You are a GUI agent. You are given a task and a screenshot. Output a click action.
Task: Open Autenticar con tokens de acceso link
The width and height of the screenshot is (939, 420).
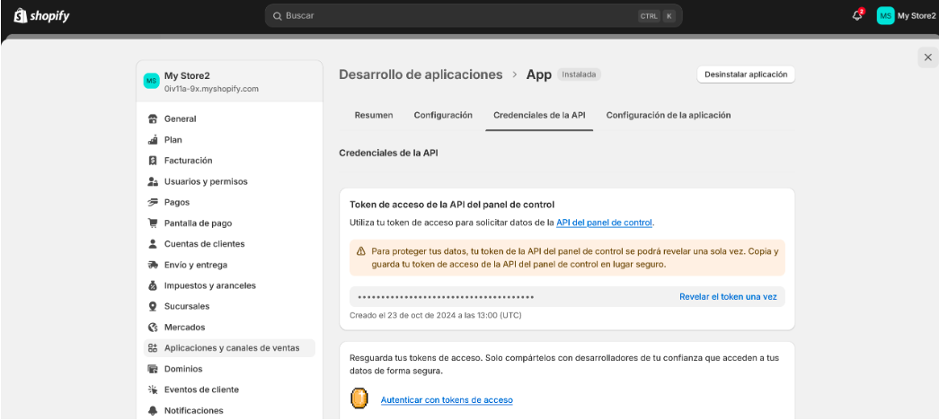click(447, 399)
